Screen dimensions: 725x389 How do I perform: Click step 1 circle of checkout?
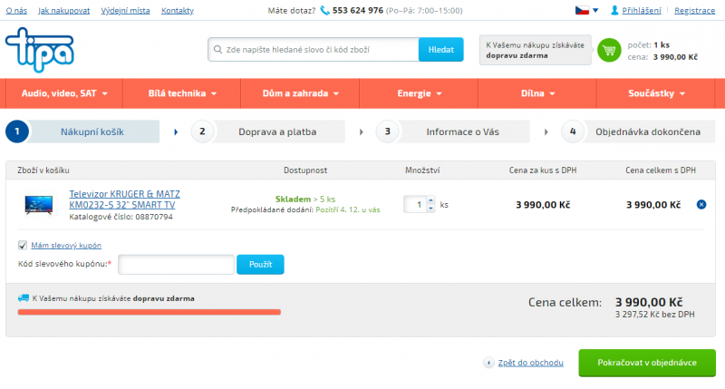(17, 131)
